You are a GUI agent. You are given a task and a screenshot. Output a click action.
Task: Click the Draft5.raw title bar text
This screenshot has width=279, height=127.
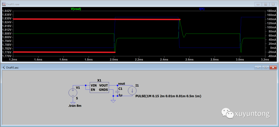tap(13, 4)
